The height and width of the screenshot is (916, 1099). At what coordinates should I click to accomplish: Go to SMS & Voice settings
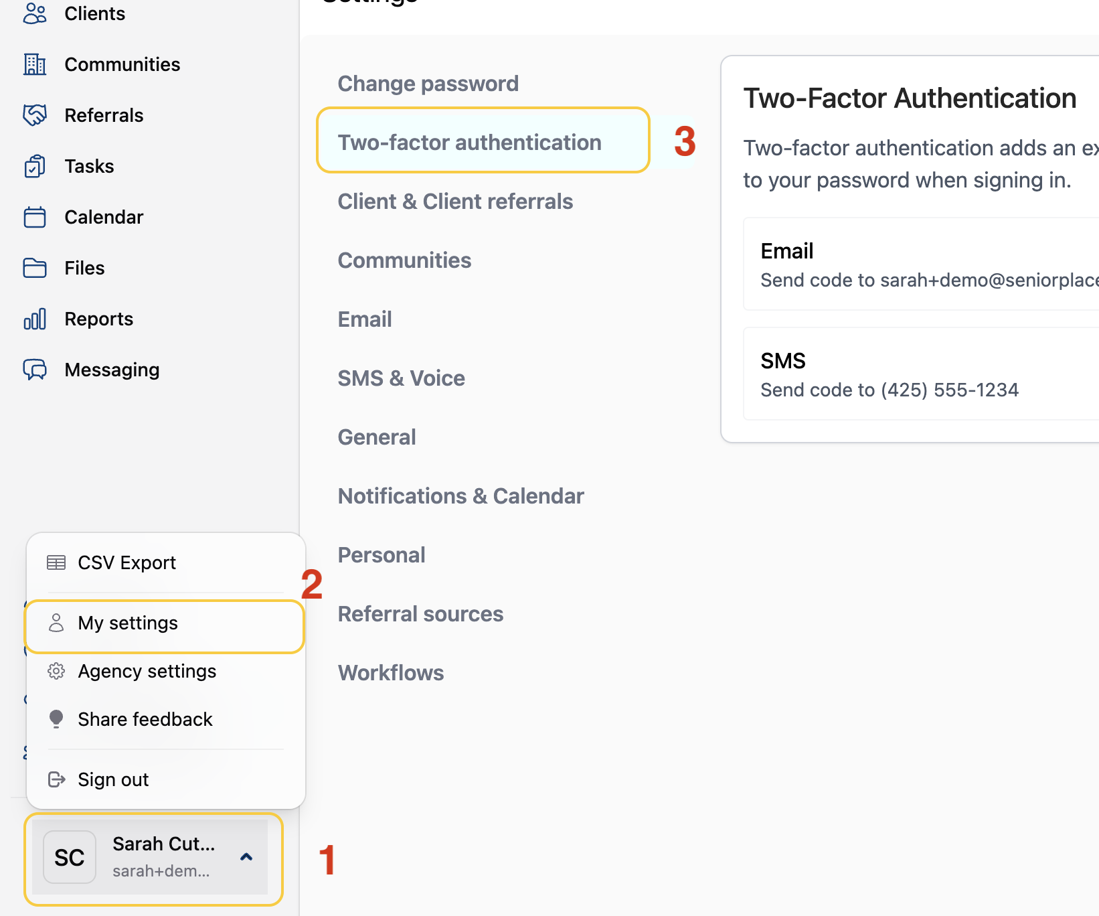(402, 378)
